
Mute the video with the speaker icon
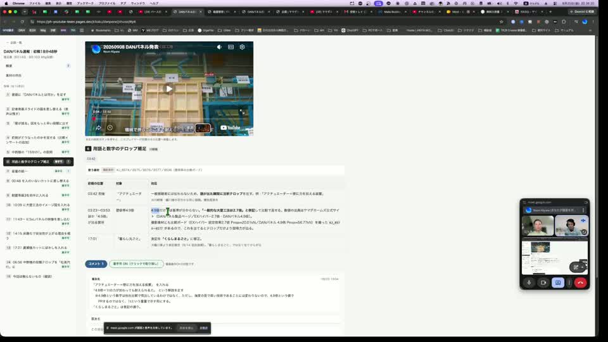[219, 47]
